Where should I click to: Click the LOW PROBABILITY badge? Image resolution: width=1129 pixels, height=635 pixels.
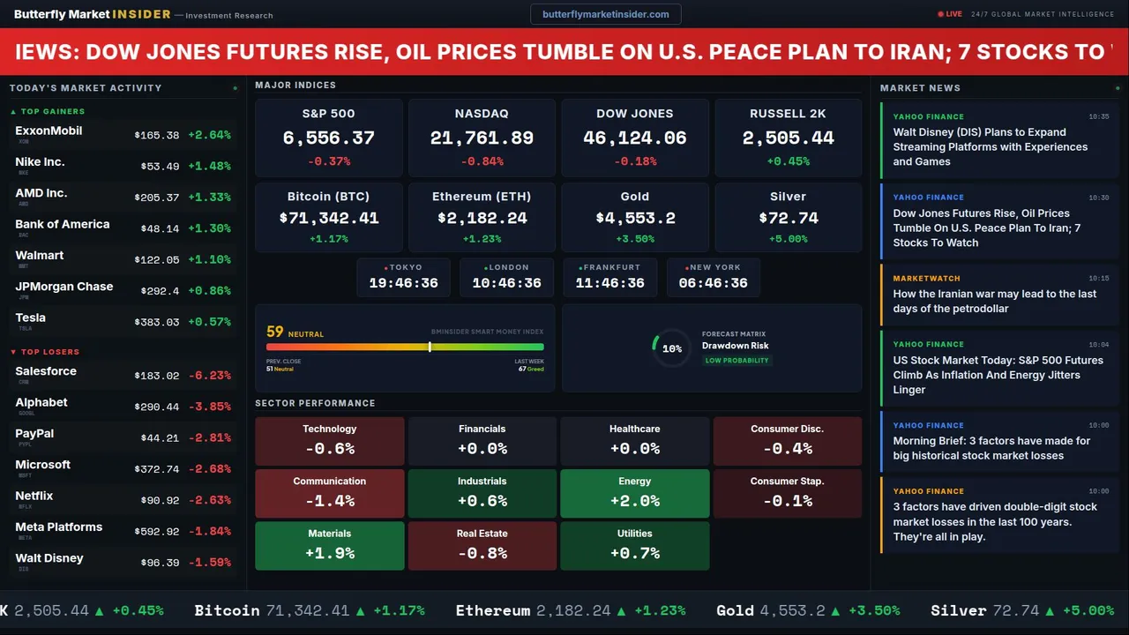(x=736, y=361)
